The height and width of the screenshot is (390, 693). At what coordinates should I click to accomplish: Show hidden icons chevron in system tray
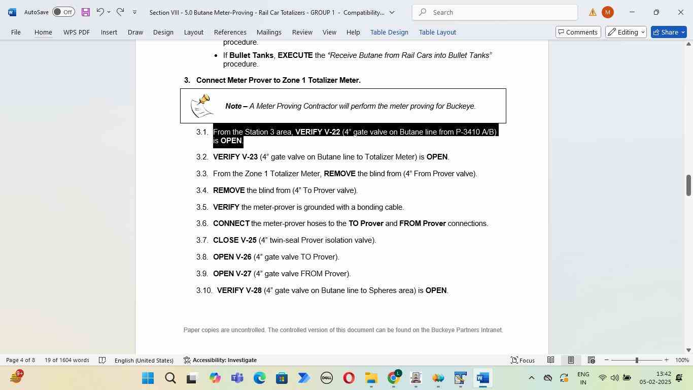tap(531, 378)
